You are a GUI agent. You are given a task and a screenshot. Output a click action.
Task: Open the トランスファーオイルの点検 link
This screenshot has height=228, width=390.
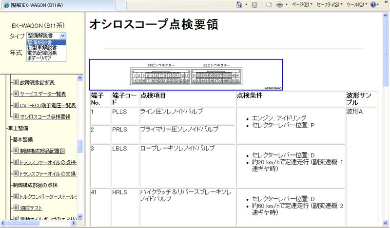pos(48,162)
